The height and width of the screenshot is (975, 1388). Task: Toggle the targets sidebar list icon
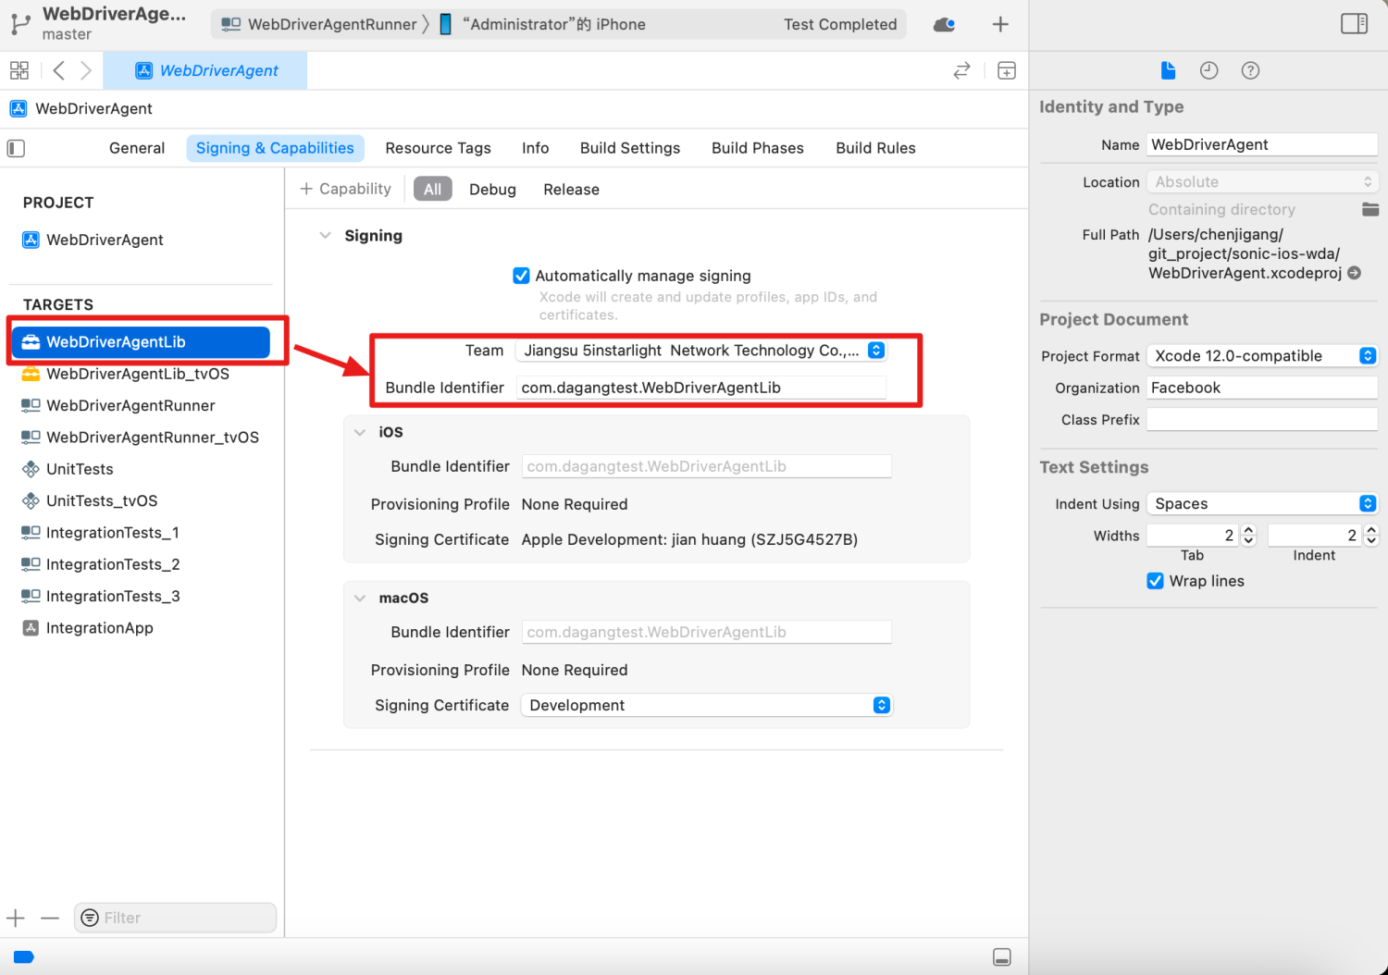click(x=16, y=148)
